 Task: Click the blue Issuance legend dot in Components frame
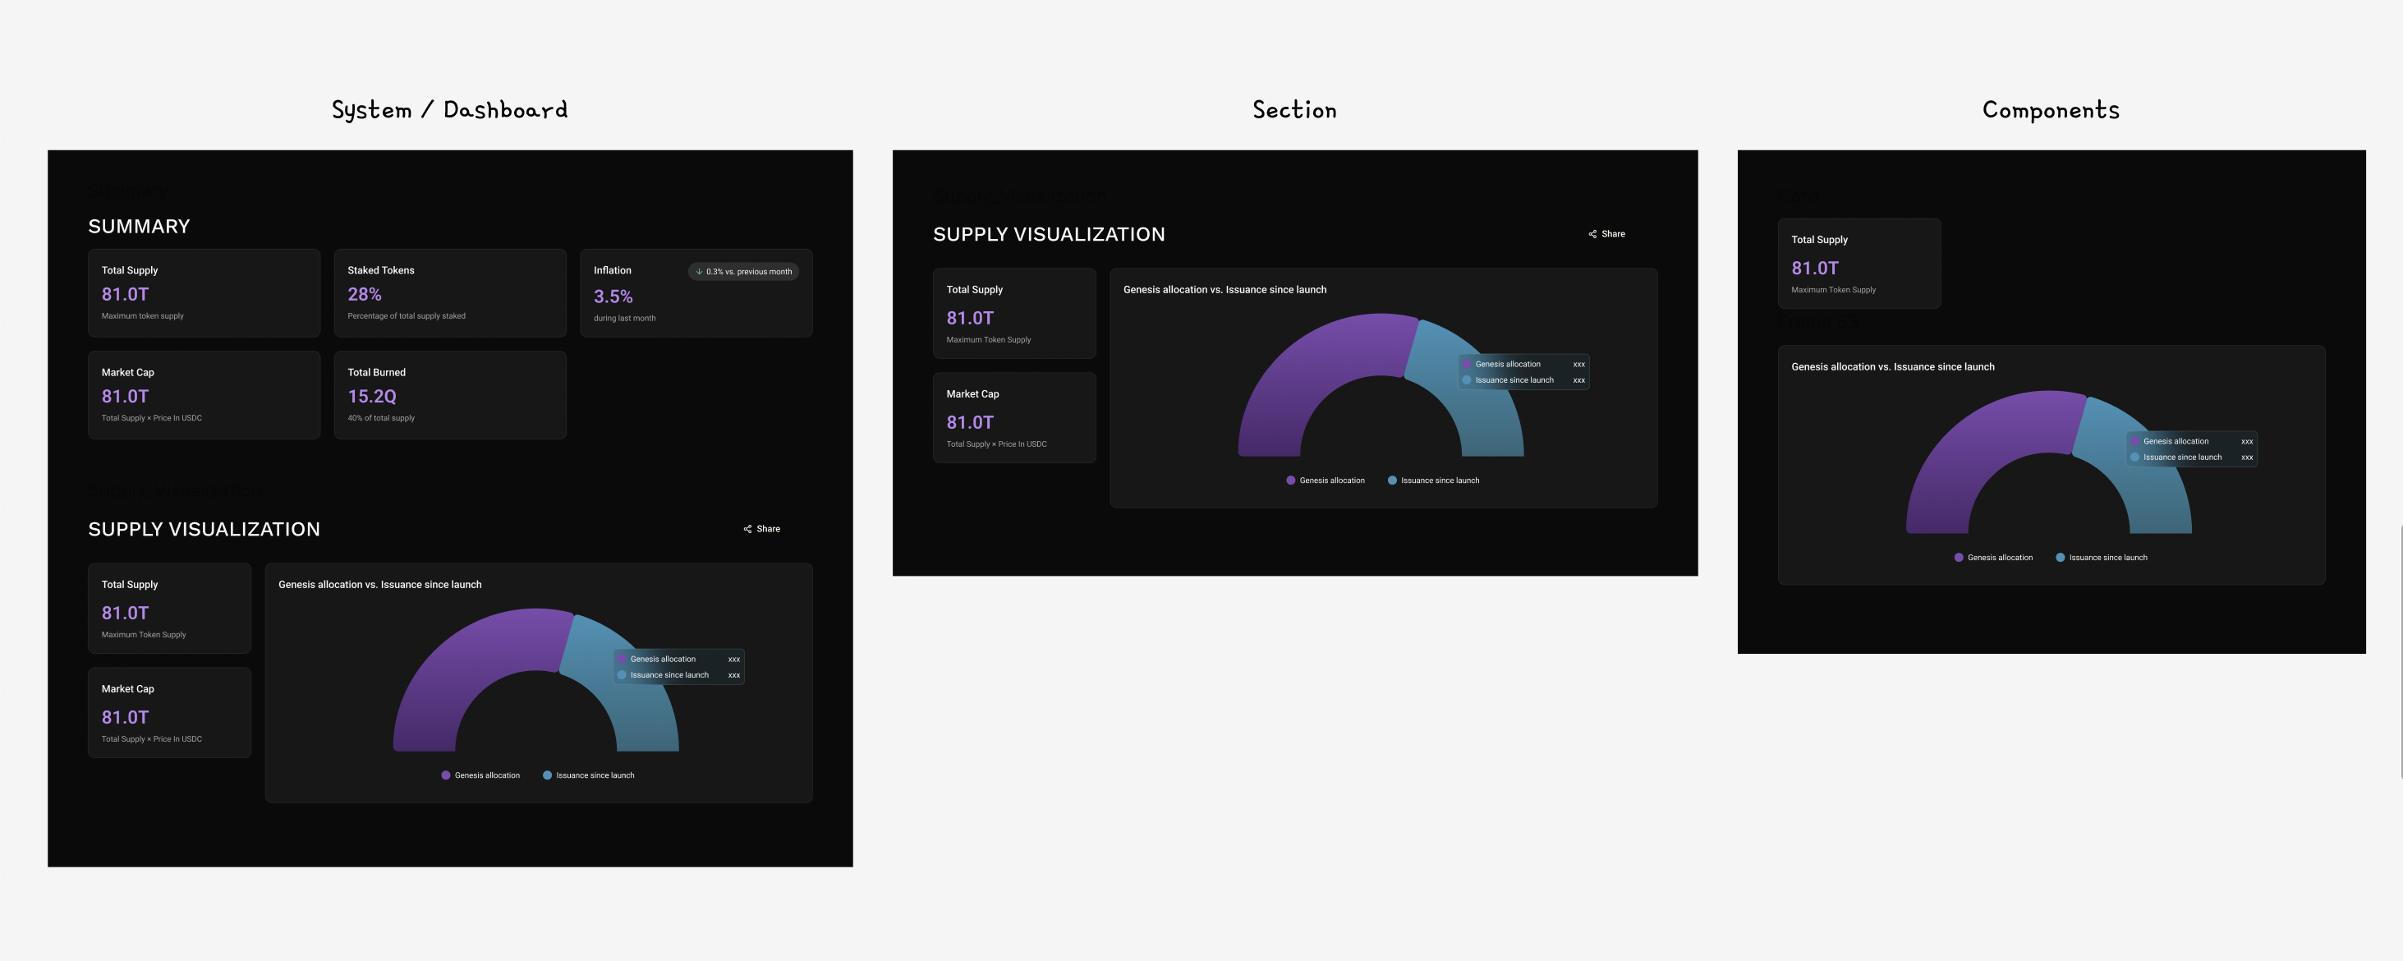(2061, 558)
